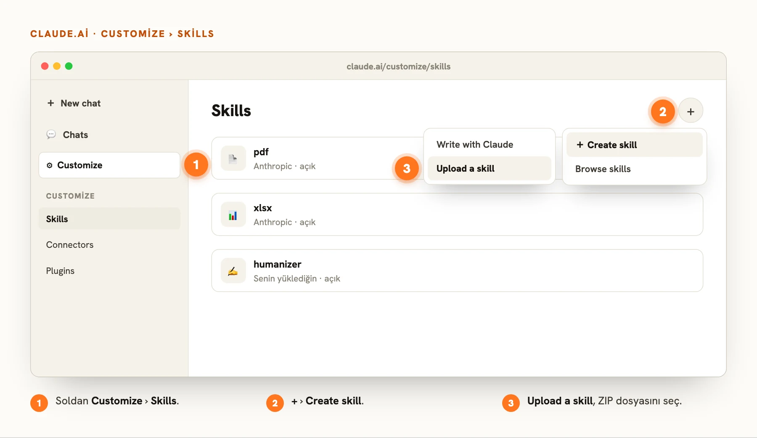Screen dimensions: 757x438
Task: Click the green maximize window button
Action: coord(69,66)
